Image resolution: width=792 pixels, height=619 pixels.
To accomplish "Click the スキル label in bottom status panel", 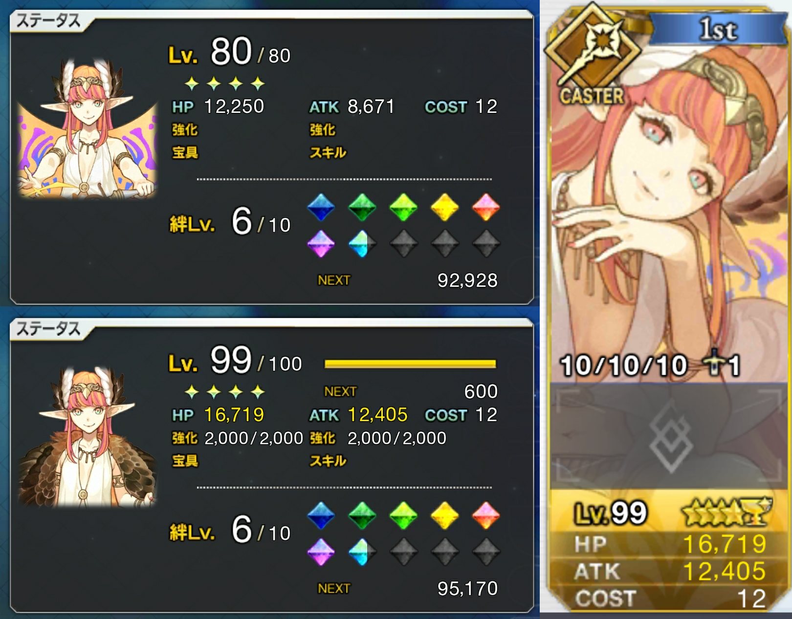I will coord(328,461).
